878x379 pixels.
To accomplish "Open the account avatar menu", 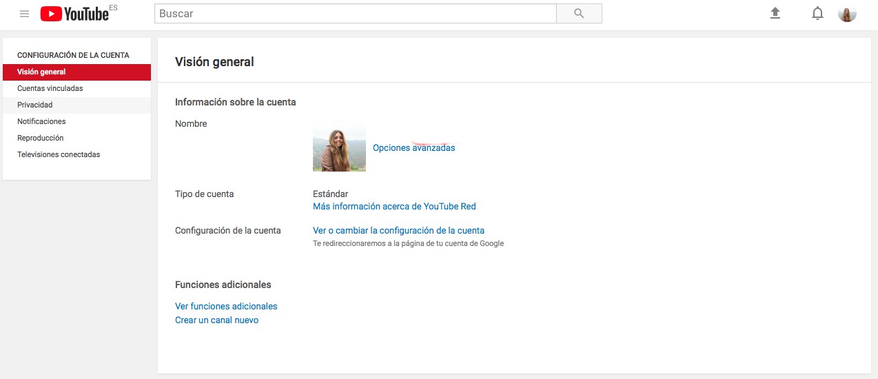I will pos(847,14).
